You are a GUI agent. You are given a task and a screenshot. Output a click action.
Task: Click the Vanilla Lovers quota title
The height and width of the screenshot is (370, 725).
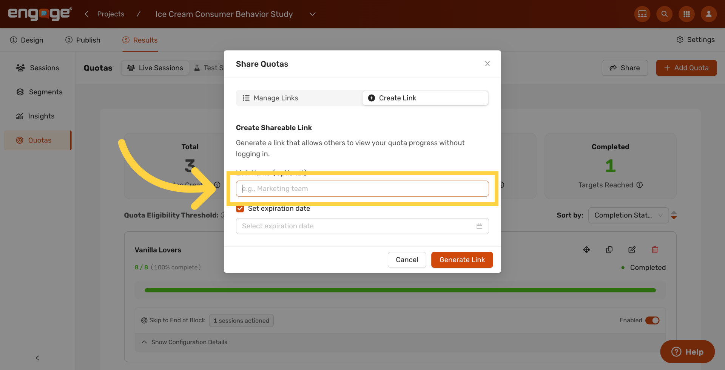pos(158,250)
